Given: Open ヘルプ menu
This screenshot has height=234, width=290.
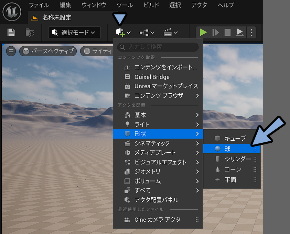Looking at the screenshot, I should [x=226, y=5].
